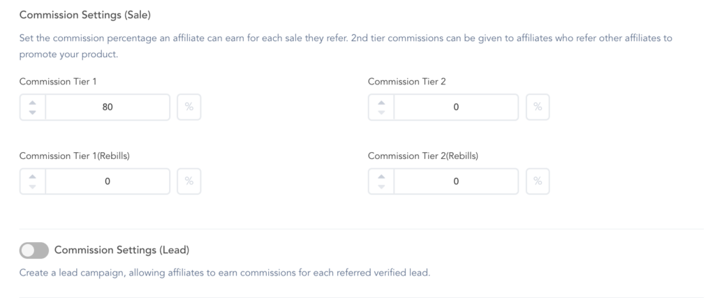This screenshot has height=300, width=715.
Task: Click into the Commission Tier 2 input field
Action: click(x=456, y=107)
